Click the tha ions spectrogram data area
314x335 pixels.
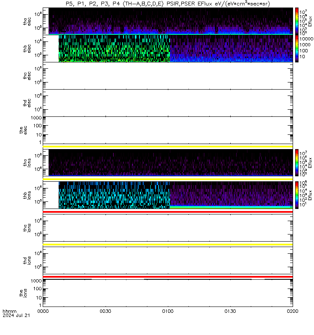(x=170, y=162)
